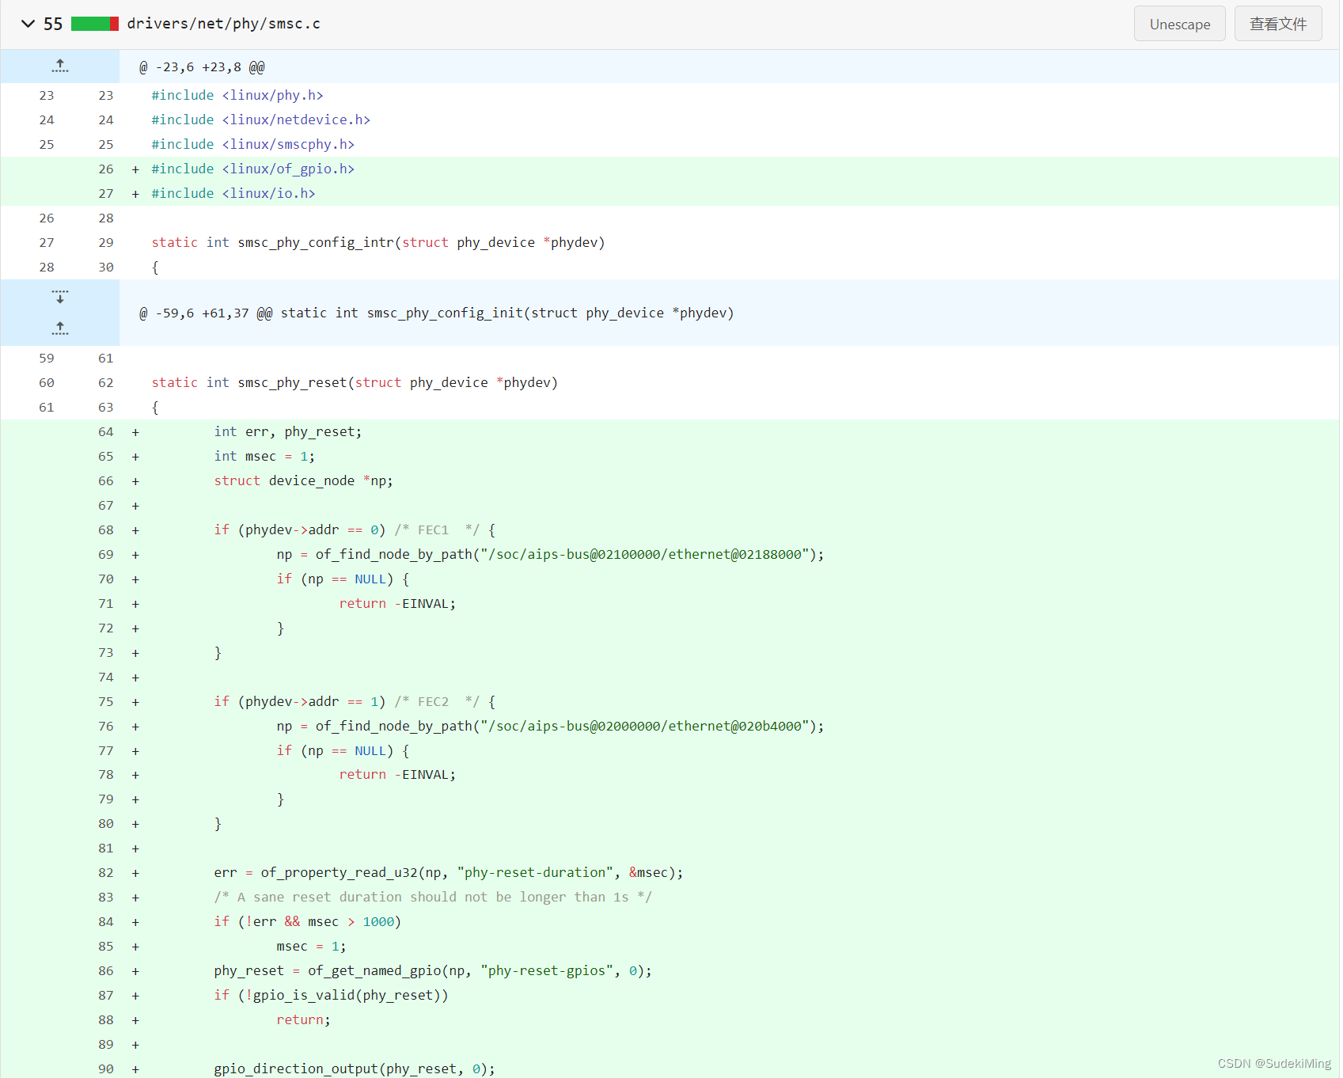Click the FEC1 addr == 0 condition line
The height and width of the screenshot is (1078, 1343).
pyautogui.click(x=355, y=530)
